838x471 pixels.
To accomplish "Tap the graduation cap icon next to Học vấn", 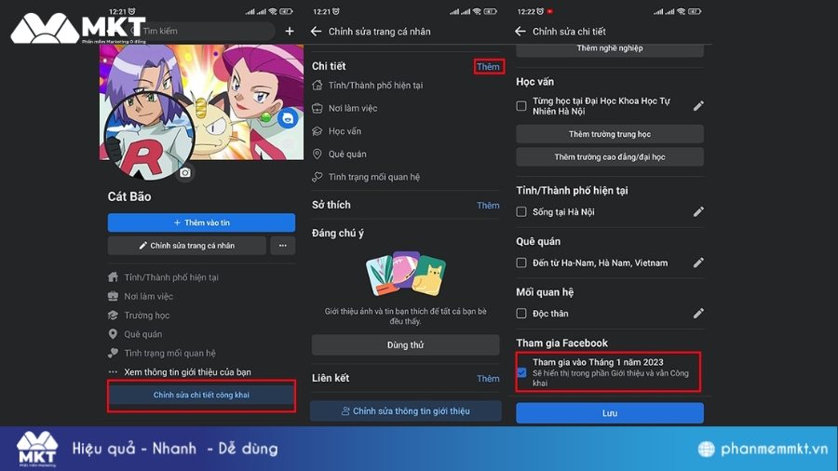I will tap(318, 131).
